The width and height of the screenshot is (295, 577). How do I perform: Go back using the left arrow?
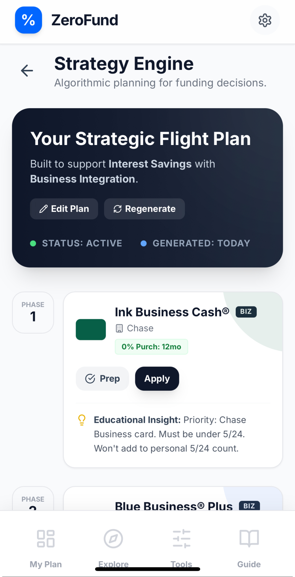27,71
